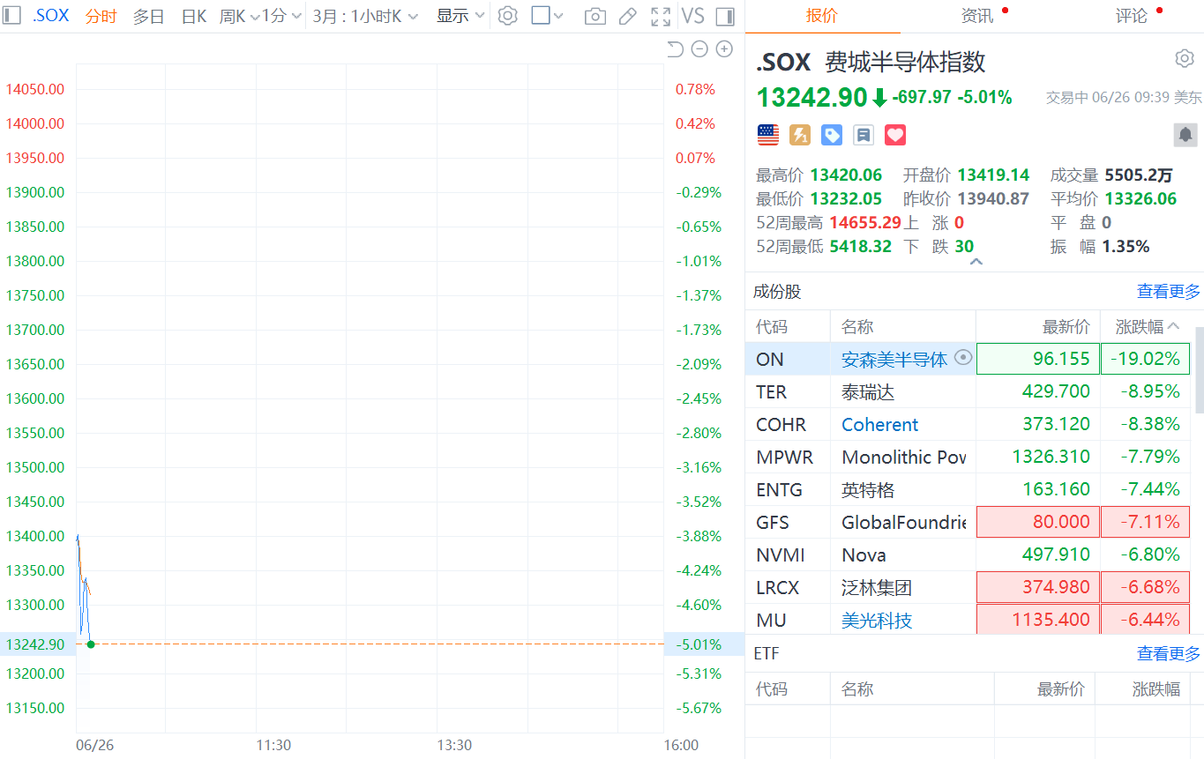Click the 成交量 value 5505.2万

(x=1138, y=175)
